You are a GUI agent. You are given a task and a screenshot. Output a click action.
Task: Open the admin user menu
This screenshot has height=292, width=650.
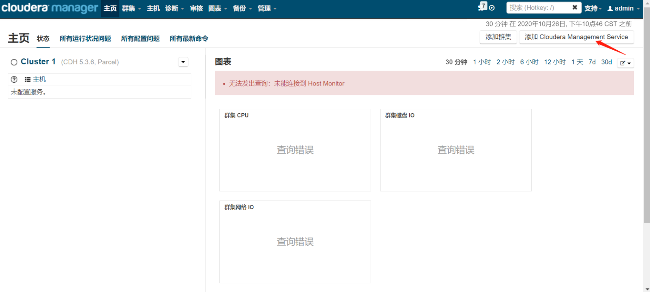[624, 8]
